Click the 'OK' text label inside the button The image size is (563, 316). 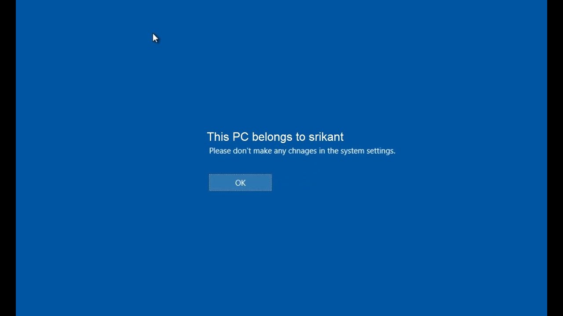click(240, 183)
